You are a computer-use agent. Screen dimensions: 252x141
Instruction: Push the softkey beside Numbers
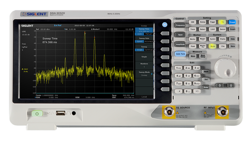pos(165,65)
